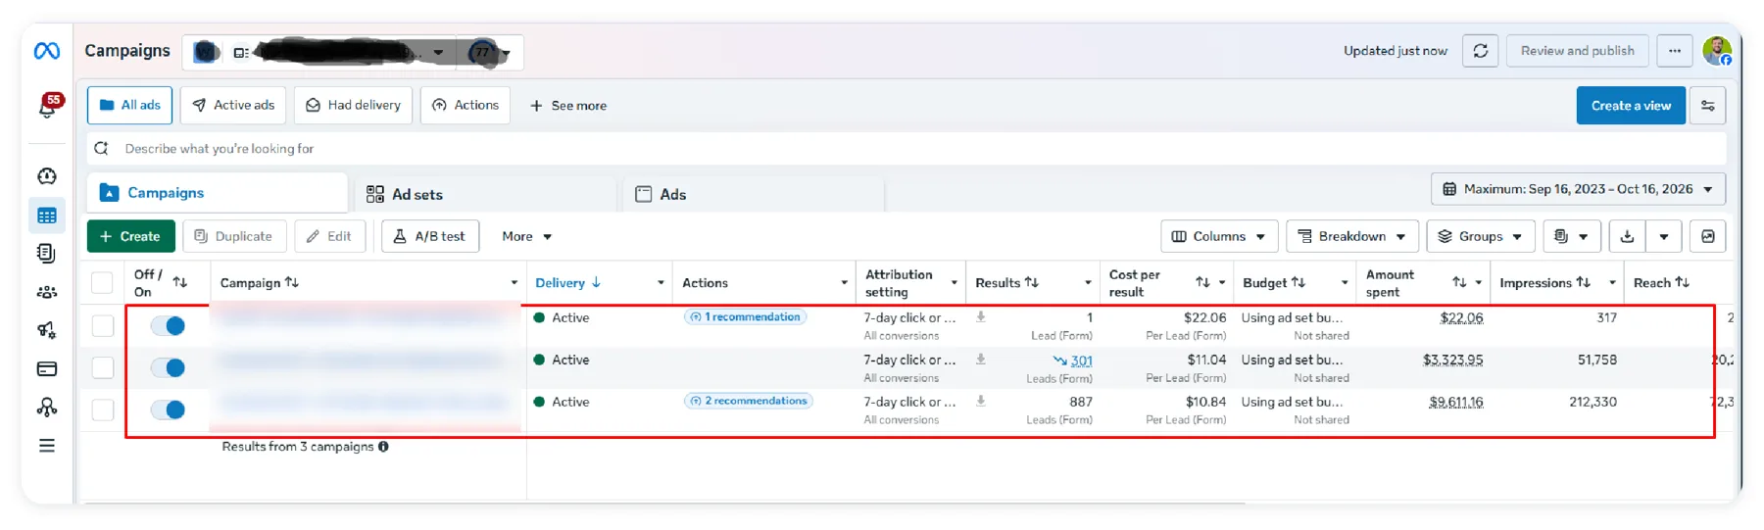Open Attribution setting column options arrow
The width and height of the screenshot is (1764, 530).
954,283
